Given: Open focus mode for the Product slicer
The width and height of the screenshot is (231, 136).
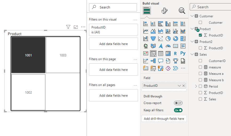Looking at the screenshot, I should 76,27.
